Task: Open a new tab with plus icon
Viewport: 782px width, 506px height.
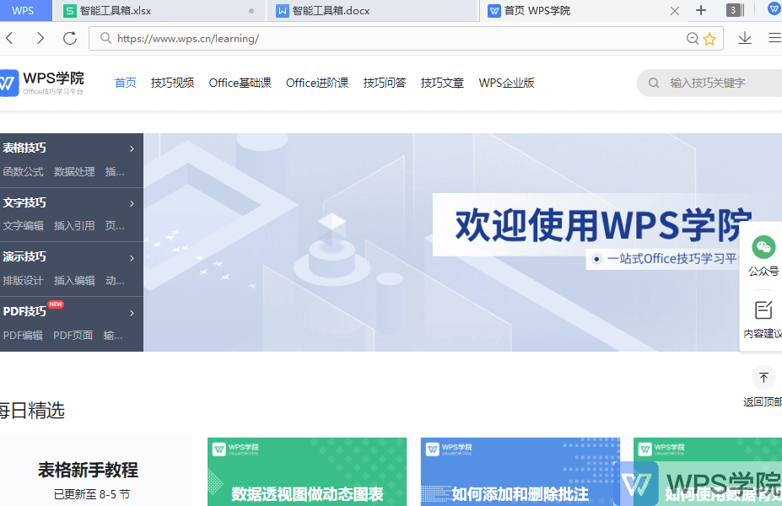Action: 701,10
